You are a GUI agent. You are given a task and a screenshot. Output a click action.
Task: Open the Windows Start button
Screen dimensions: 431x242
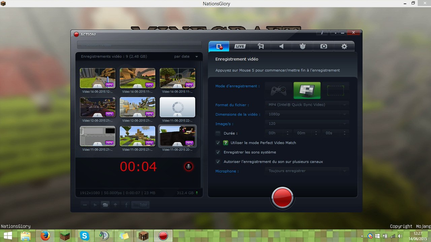7,236
